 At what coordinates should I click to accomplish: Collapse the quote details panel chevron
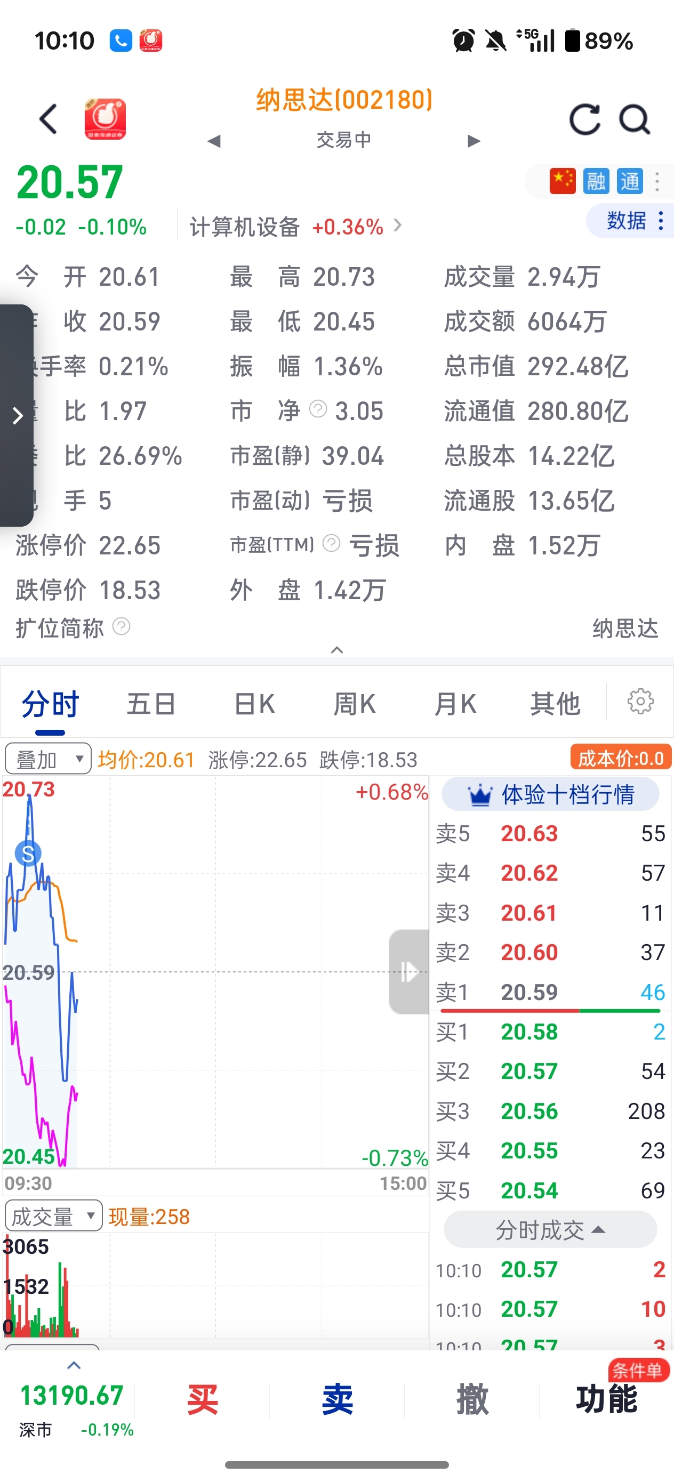pyautogui.click(x=336, y=649)
